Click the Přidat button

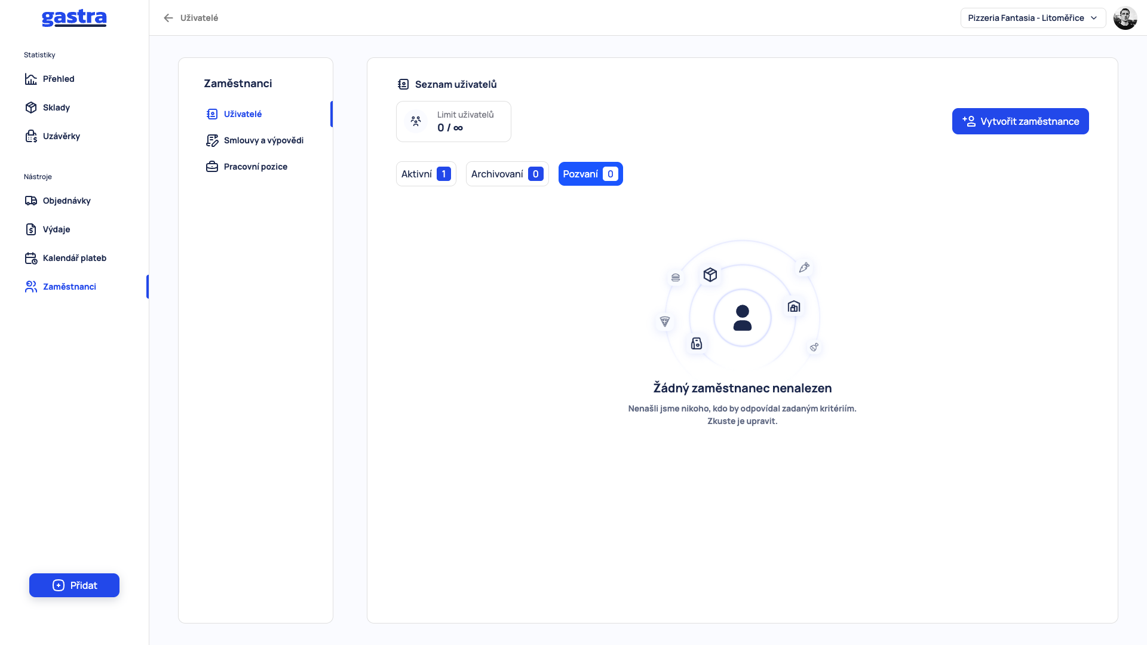(74, 585)
